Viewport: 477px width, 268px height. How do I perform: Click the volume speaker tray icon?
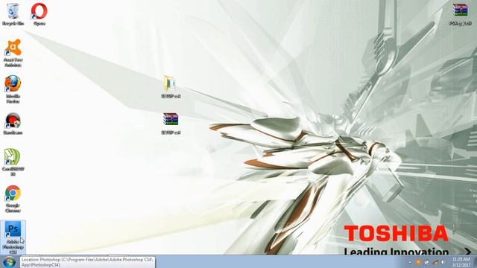click(443, 262)
